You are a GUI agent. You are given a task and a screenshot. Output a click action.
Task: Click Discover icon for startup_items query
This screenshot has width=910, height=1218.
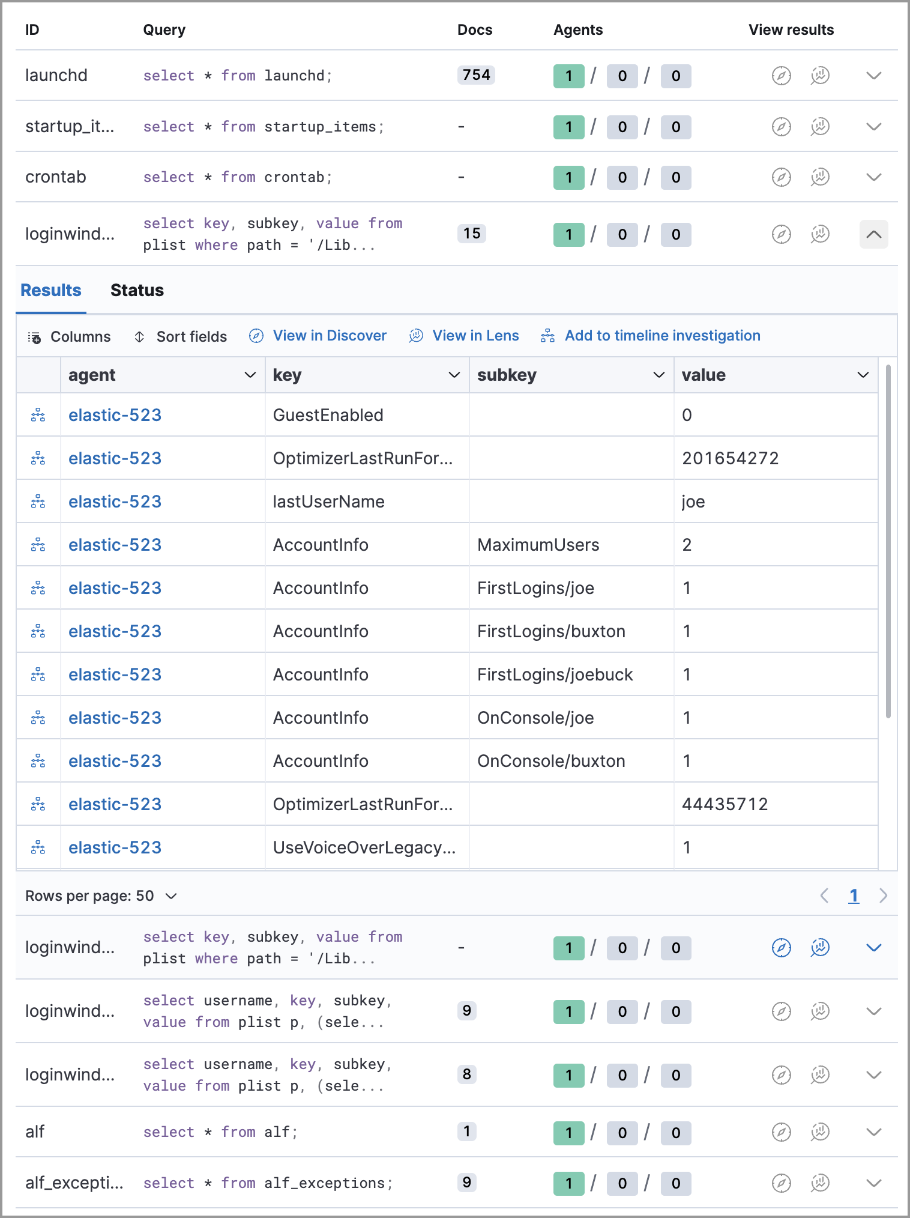[781, 127]
